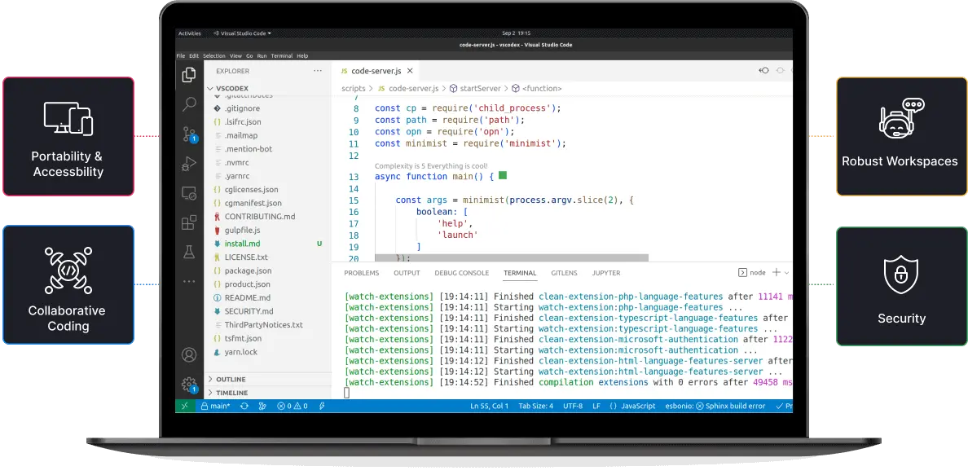Open the Help menu
Viewport: 968px width, 475px height.
click(302, 55)
